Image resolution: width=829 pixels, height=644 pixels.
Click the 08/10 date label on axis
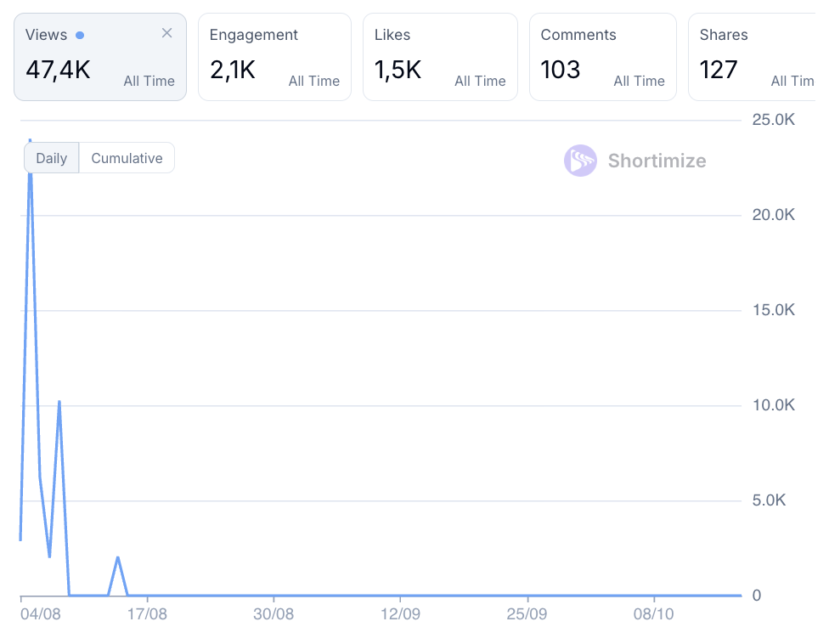[x=653, y=613]
